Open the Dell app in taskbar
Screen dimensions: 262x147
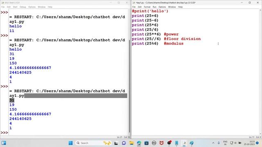pos(154,143)
